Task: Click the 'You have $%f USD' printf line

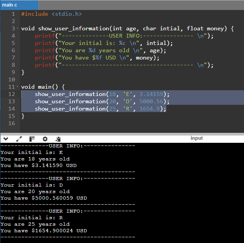Action: pos(97,58)
